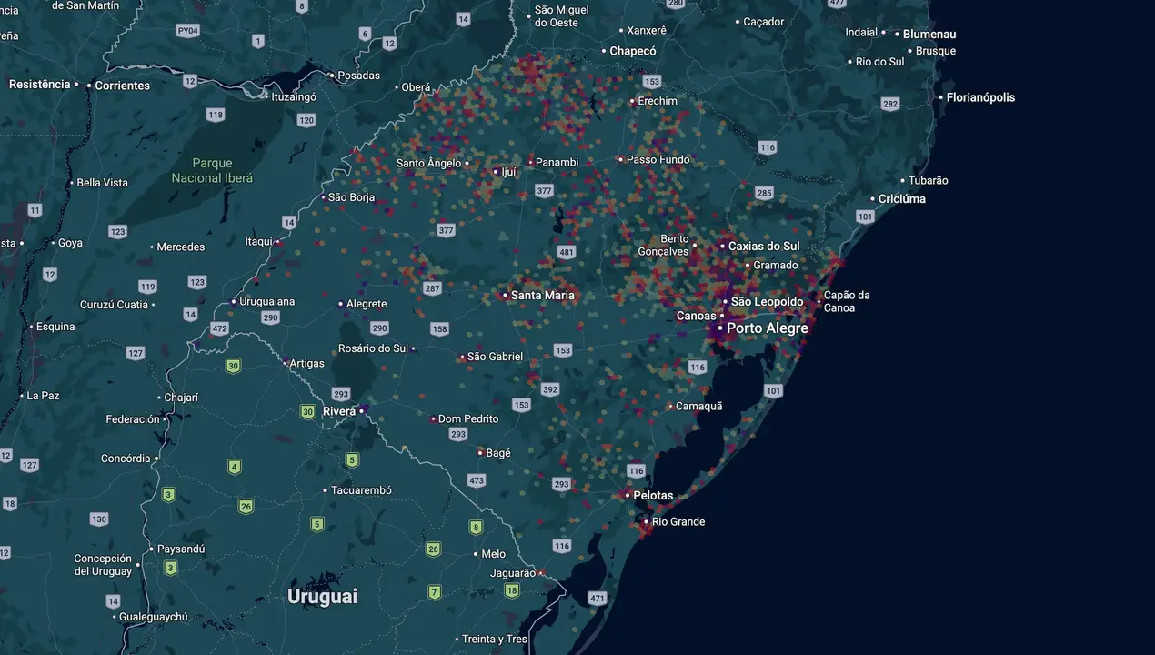The width and height of the screenshot is (1155, 655).
Task: Click the PY04 route shield
Action: point(188,30)
